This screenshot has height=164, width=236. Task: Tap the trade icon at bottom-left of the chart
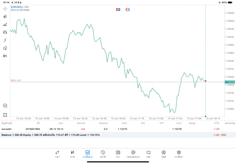point(5,114)
